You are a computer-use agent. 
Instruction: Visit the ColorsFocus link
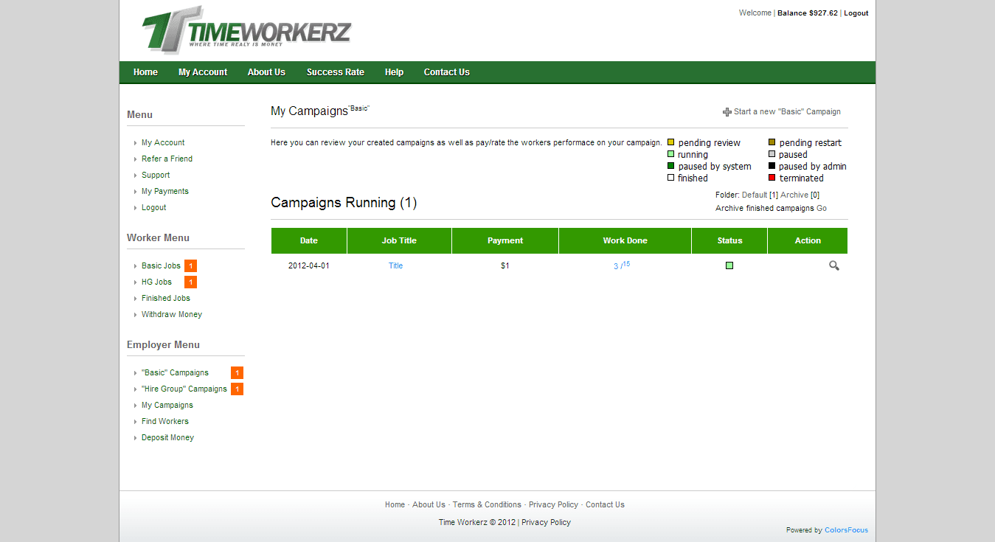pos(846,530)
